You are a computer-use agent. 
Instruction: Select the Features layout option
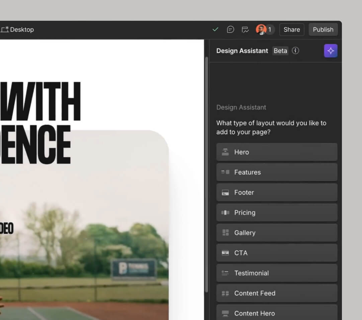pos(277,172)
